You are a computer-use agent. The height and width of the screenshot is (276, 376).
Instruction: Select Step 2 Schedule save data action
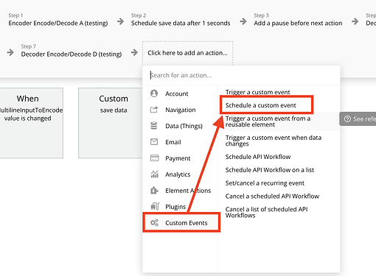click(181, 20)
